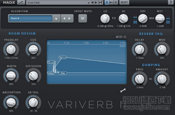
Task: Click the ABSORPTION knob
Action: click(x=11, y=103)
